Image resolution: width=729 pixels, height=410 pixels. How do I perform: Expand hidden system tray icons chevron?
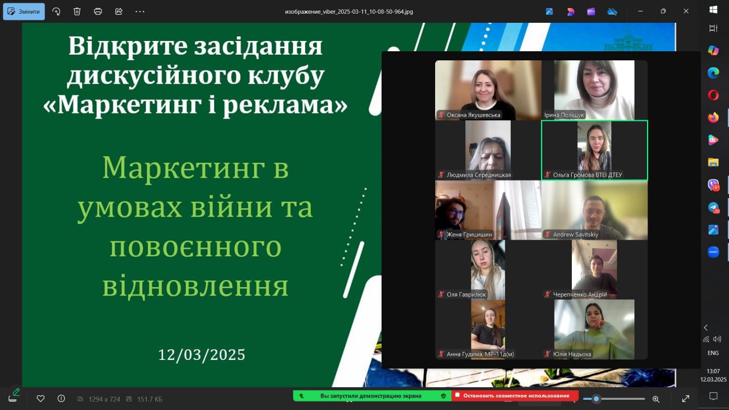[x=706, y=327]
